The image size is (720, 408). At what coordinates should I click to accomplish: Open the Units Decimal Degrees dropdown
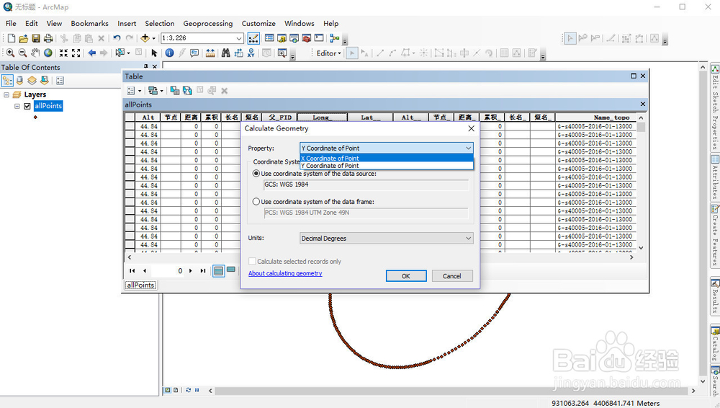click(386, 239)
